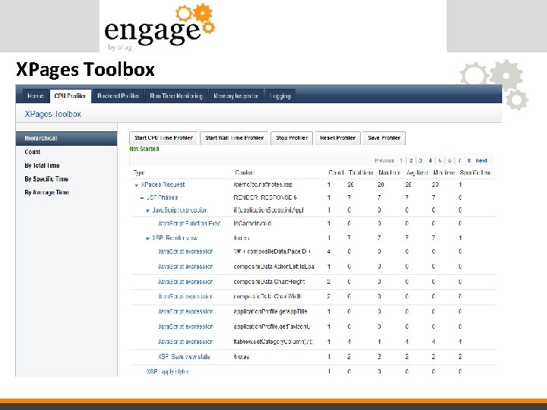This screenshot has width=547, height=410.
Task: Start Wall Time Profiler
Action: pyautogui.click(x=234, y=137)
